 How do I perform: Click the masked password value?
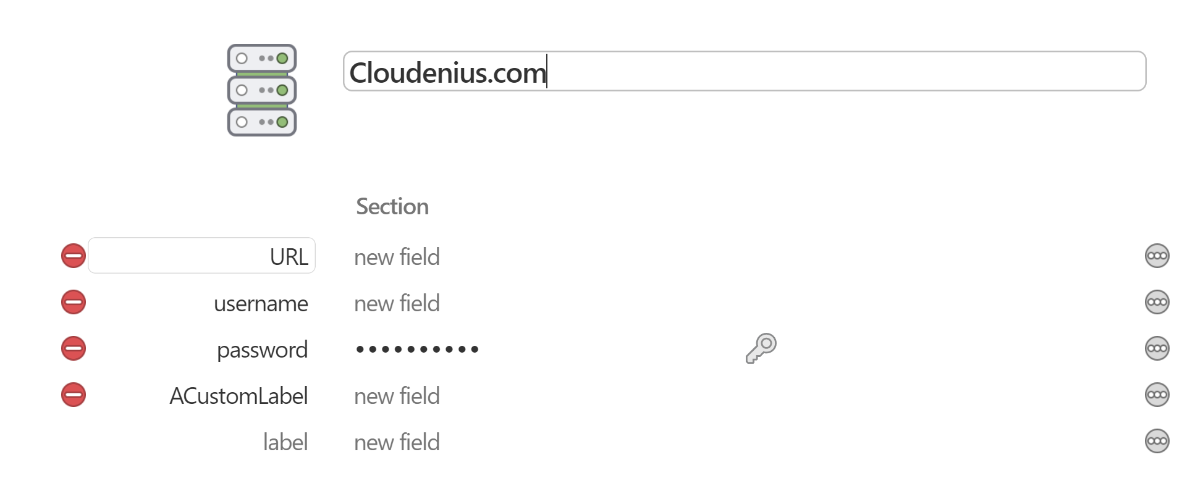[417, 350]
